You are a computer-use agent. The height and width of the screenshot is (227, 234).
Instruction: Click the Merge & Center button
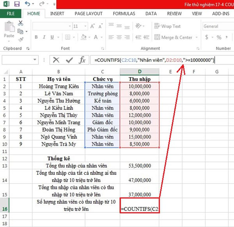coord(173,37)
